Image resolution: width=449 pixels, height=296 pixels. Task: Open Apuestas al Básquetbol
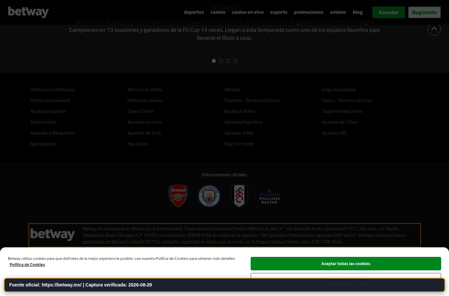tap(52, 133)
